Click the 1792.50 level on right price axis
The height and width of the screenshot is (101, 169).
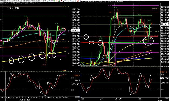point(165,62)
